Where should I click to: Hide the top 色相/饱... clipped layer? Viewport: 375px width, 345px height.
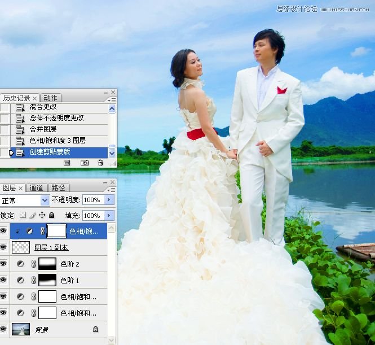[3, 231]
